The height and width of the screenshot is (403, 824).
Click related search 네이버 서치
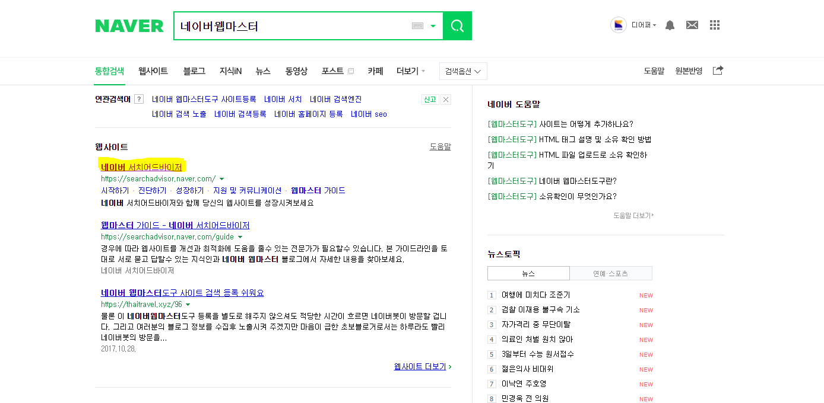click(283, 100)
